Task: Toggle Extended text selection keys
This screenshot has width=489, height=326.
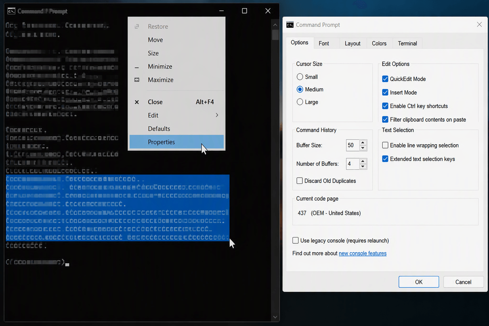Action: [385, 159]
